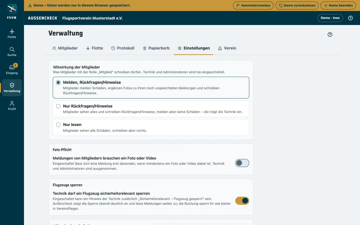The height and width of the screenshot is (225, 360).
Task: Click 'Technik darf ein Flugzeug sicherheitsrelevant sperren'
Action: (x=101, y=193)
